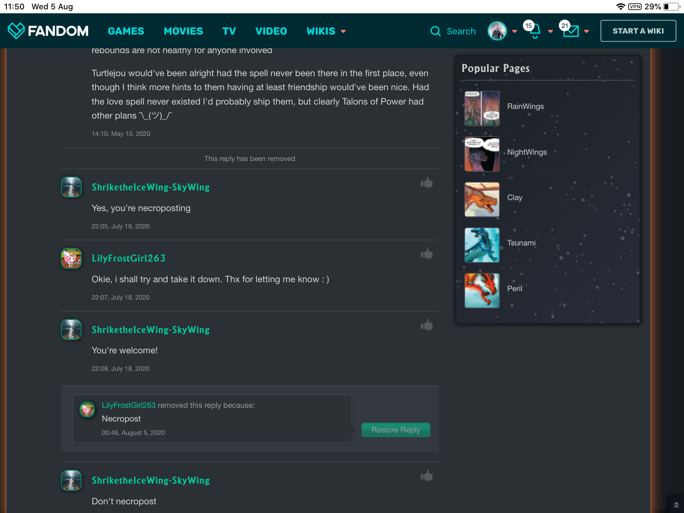Click the user profile avatar in header
684x513 pixels.
[497, 31]
